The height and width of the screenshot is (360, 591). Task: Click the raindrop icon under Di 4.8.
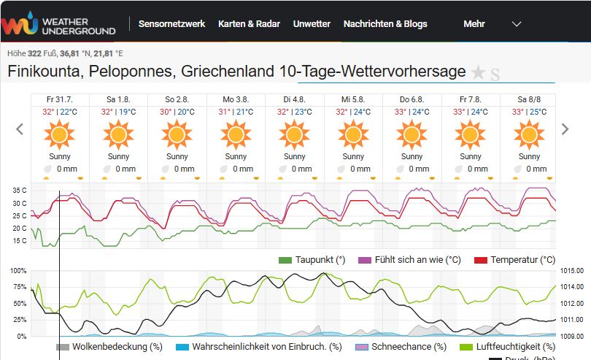coord(282,169)
